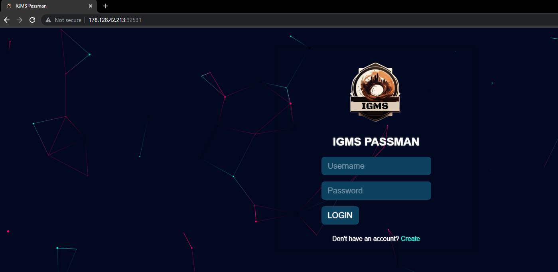Follow the Create account link

pos(410,238)
